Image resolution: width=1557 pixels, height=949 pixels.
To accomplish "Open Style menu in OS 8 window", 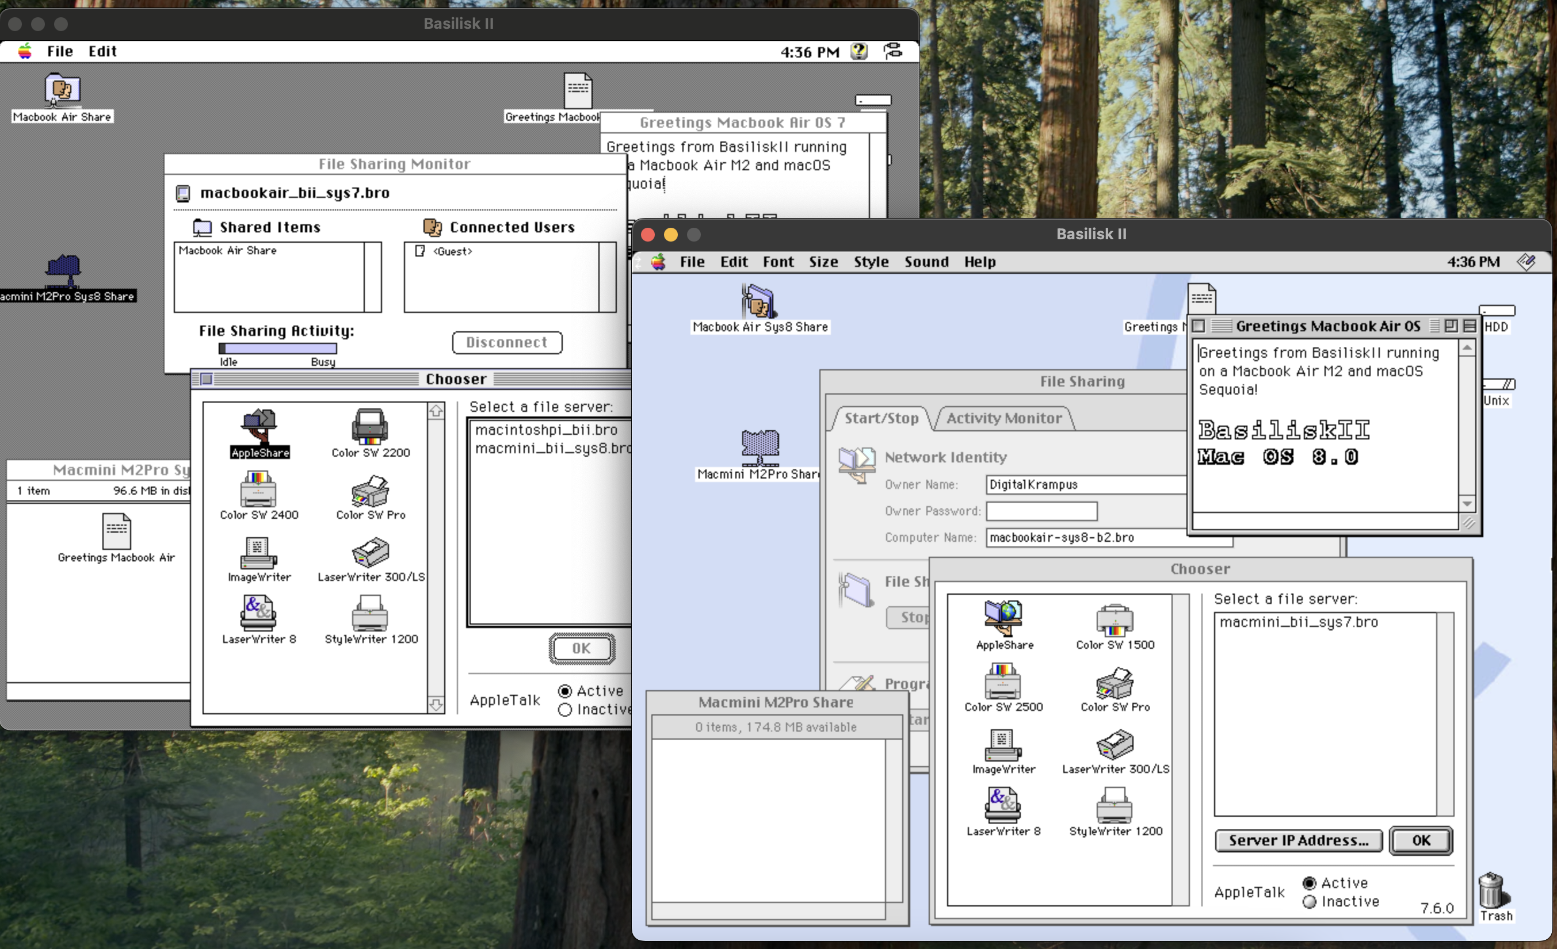I will click(871, 262).
